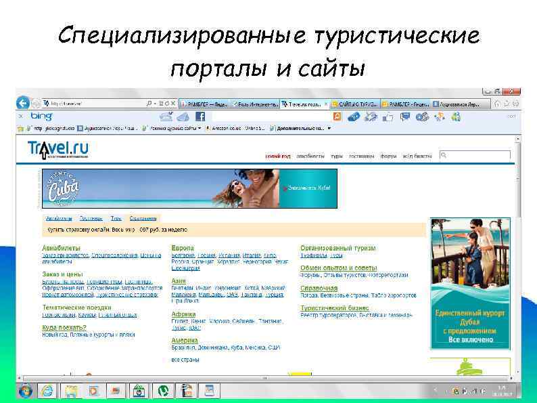Click the stop (X) icon in address bar
The image size is (537, 403).
(173, 103)
